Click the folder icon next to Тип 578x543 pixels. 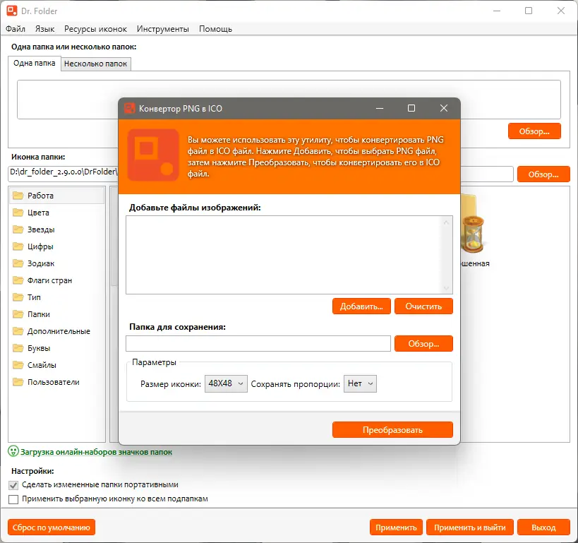pos(18,297)
